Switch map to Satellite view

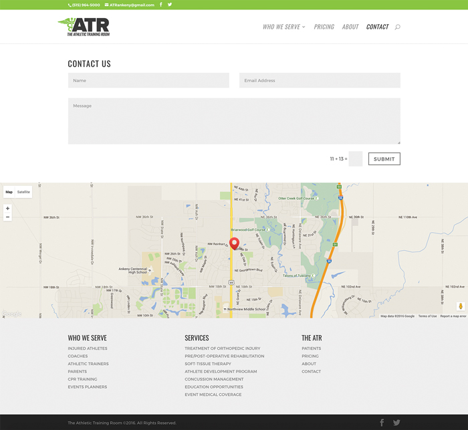coord(23,192)
